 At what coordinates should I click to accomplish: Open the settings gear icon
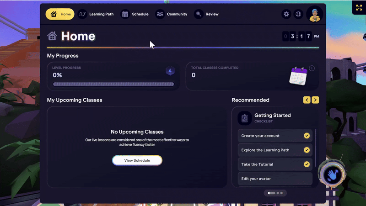tap(286, 14)
